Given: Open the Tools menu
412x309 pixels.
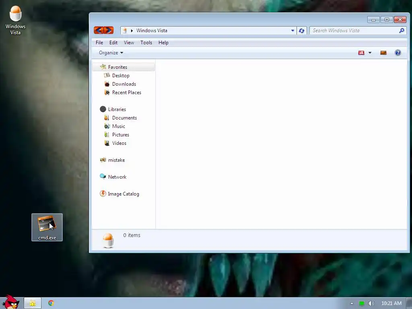Looking at the screenshot, I should pyautogui.click(x=146, y=43).
